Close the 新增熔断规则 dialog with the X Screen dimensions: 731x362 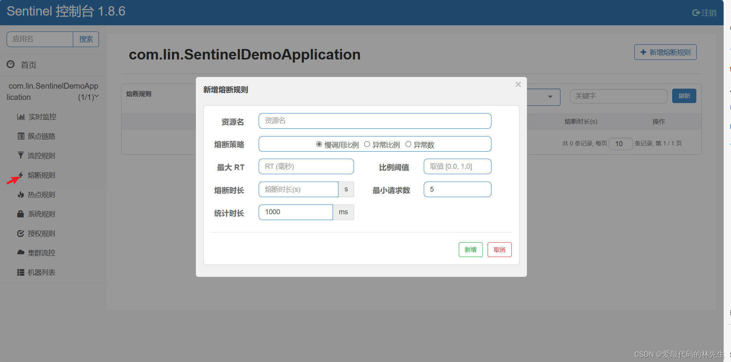coord(518,84)
